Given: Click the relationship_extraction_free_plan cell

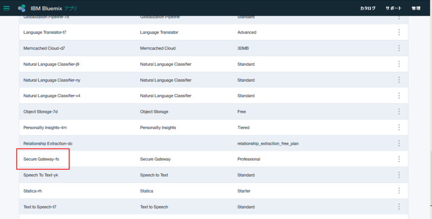Looking at the screenshot, I should [x=268, y=143].
